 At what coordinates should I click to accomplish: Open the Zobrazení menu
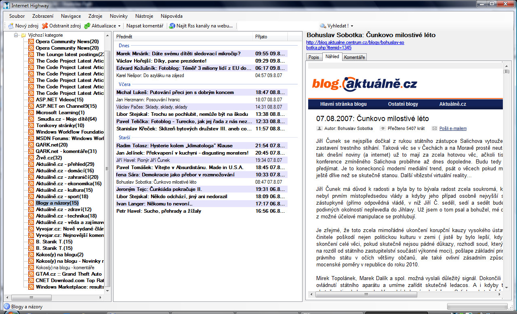(x=43, y=16)
